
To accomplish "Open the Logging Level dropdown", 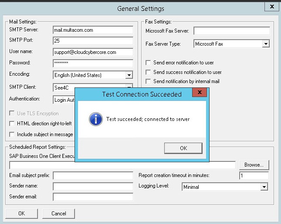I will click(x=264, y=187).
